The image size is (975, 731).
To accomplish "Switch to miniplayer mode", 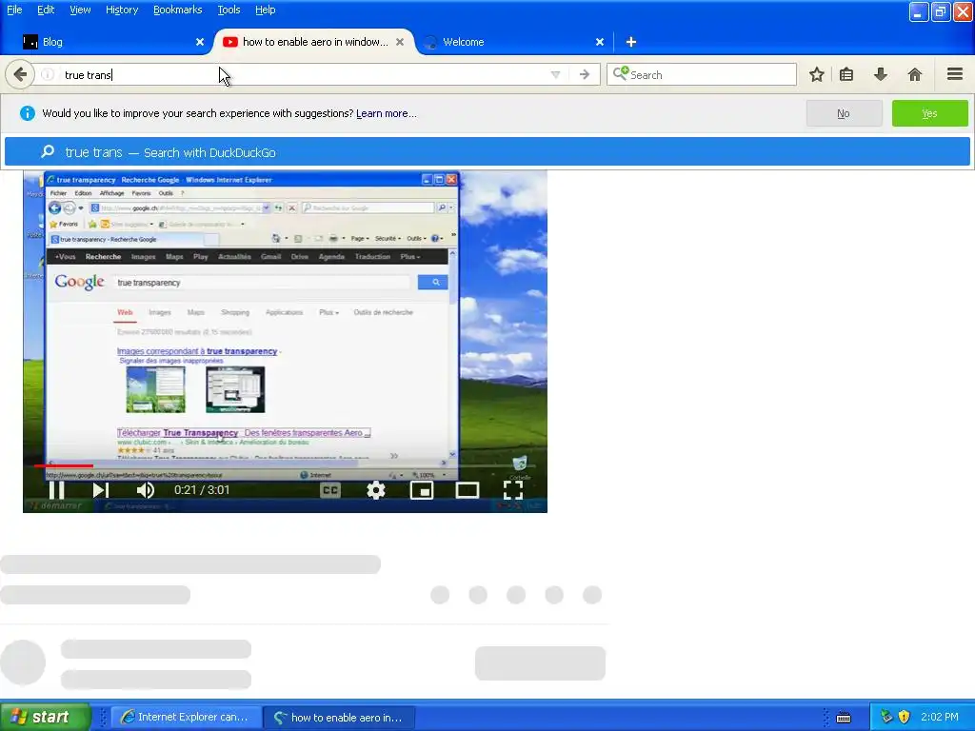I will (x=422, y=490).
